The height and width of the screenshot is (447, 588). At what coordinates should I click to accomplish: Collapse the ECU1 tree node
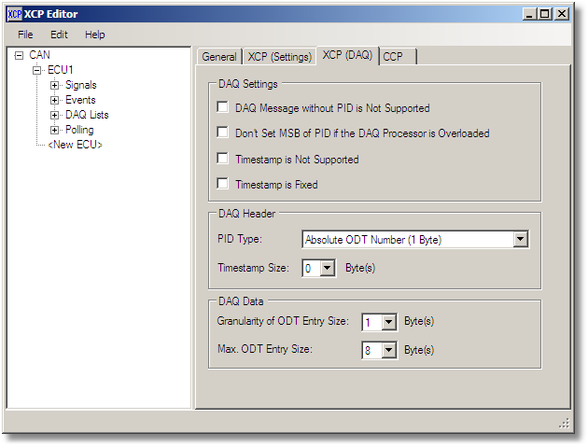[37, 70]
